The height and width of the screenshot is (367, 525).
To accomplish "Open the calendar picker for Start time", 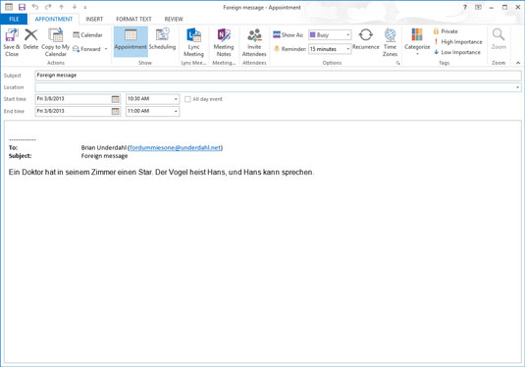I will click(115, 99).
